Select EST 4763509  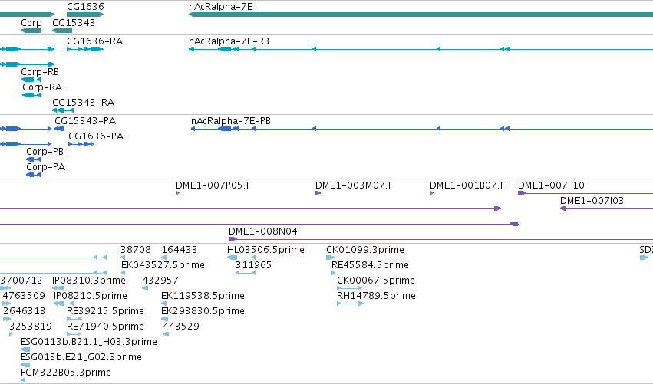click(x=7, y=304)
